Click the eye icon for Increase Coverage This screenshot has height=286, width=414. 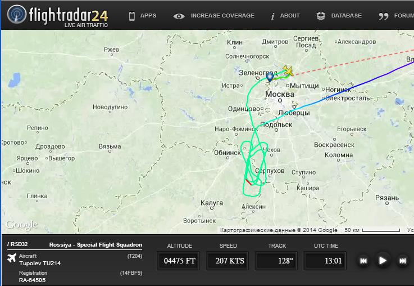click(179, 16)
